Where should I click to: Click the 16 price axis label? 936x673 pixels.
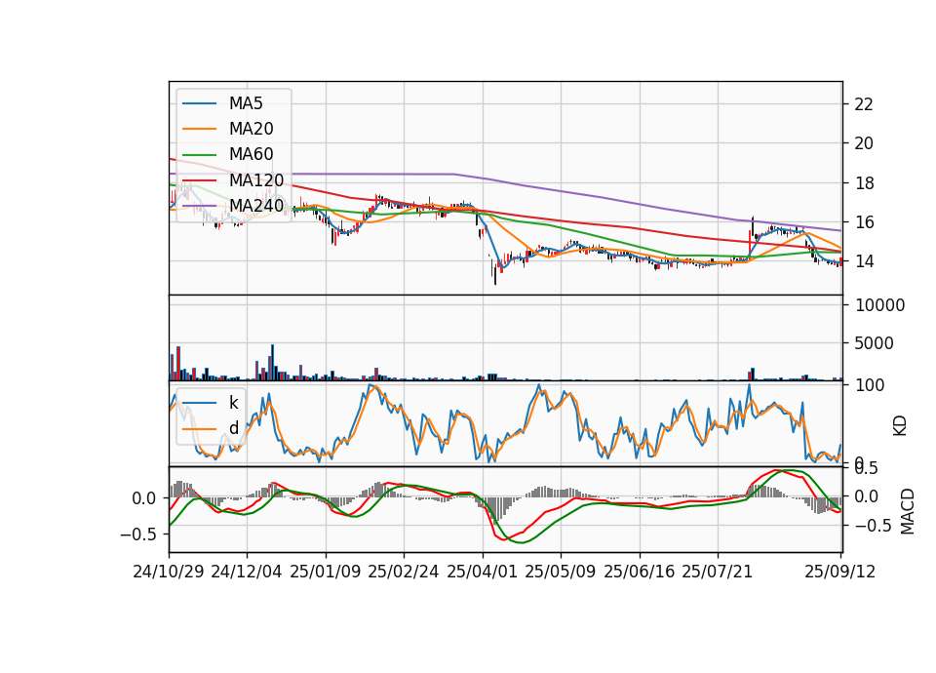point(864,222)
